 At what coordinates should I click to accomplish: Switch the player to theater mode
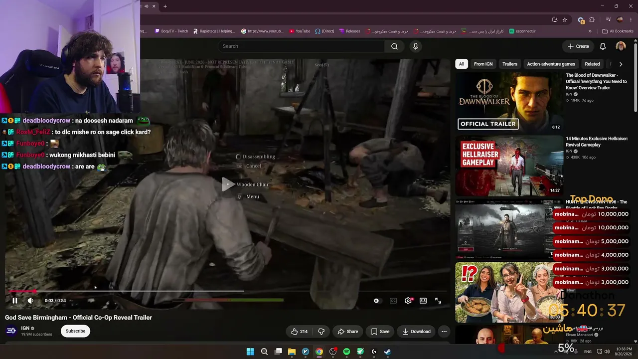(423, 301)
